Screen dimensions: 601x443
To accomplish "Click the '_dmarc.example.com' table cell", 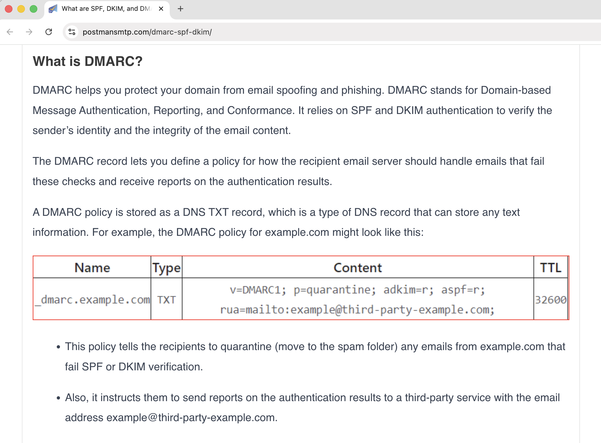I will pyautogui.click(x=92, y=299).
